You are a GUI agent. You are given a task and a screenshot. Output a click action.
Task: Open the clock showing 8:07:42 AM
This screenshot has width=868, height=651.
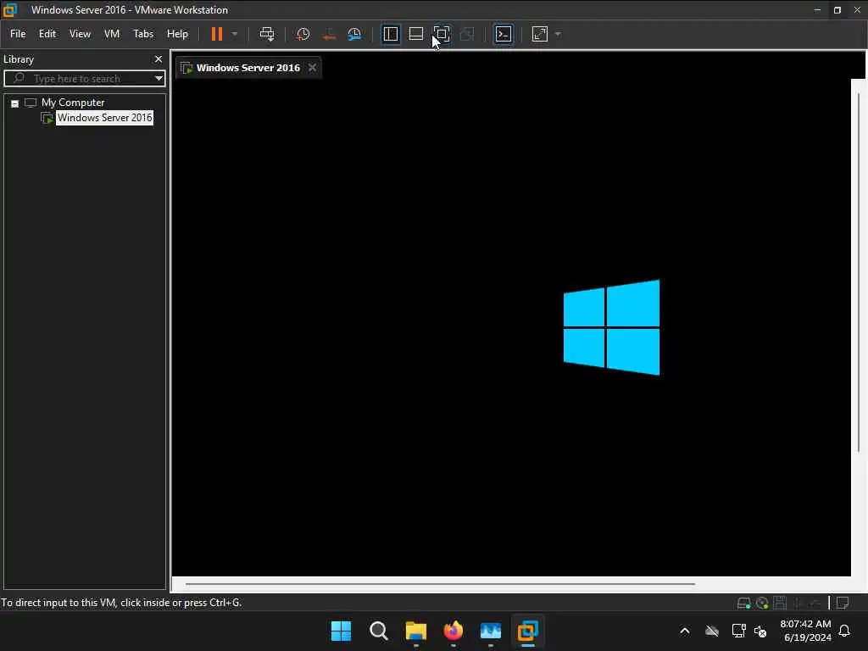point(806,631)
